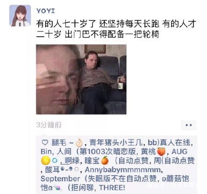Image resolution: width=207 pixels, height=194 pixels.
Task: Click the peach emoji after 黄桃
Action: click(161, 152)
